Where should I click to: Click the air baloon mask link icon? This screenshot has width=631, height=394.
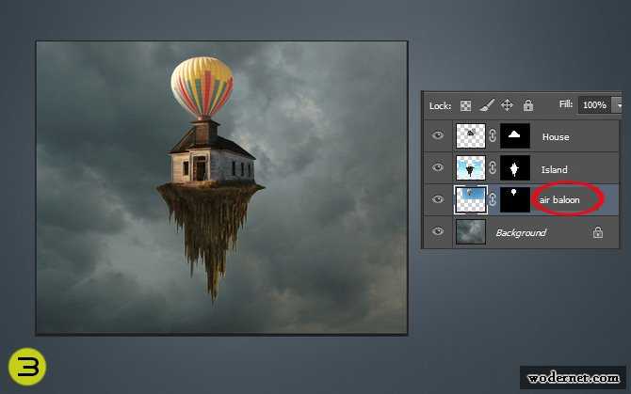pos(493,200)
